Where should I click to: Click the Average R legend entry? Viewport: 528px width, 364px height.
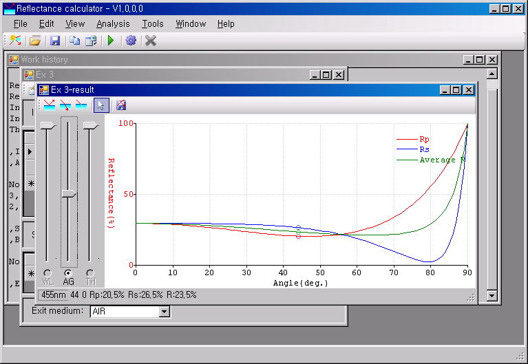pyautogui.click(x=431, y=160)
